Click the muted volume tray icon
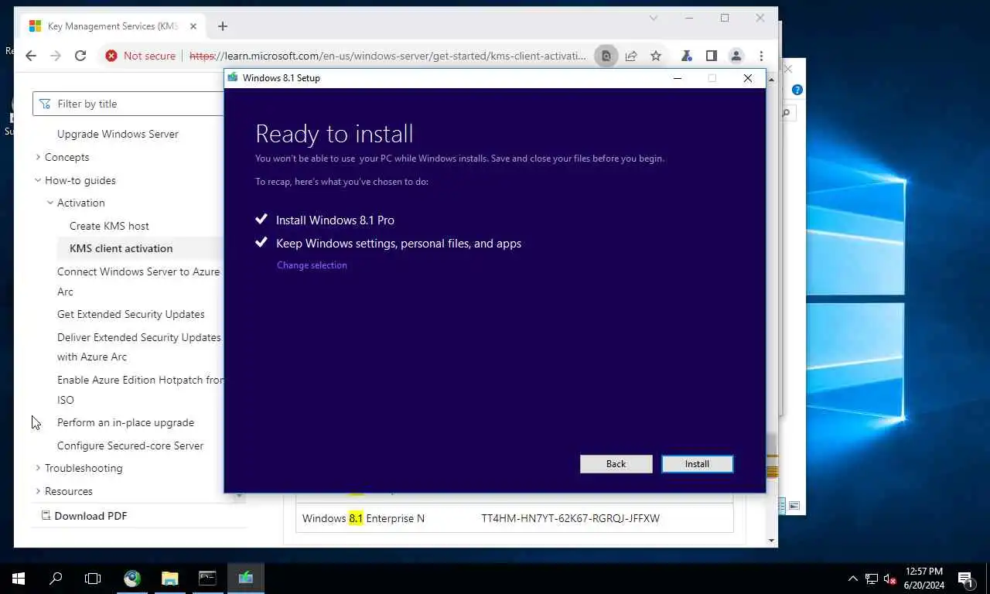 (x=889, y=579)
